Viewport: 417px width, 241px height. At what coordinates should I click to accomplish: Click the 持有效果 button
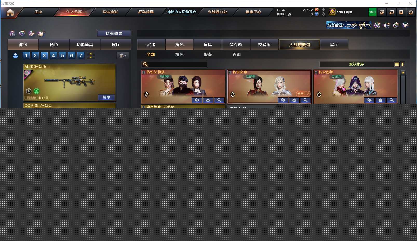click(x=114, y=33)
